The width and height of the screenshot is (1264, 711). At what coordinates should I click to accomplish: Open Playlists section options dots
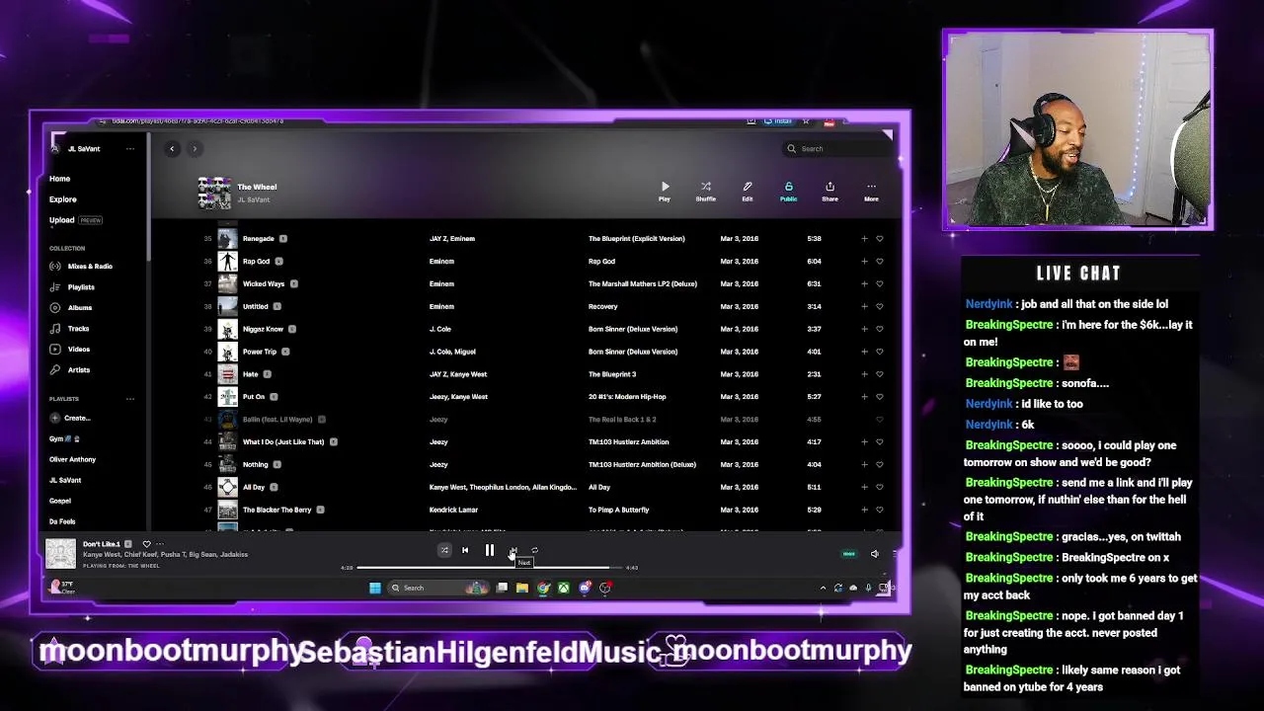[129, 399]
